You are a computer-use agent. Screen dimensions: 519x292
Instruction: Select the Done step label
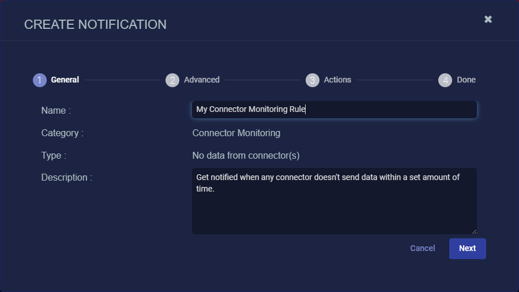pyautogui.click(x=466, y=80)
